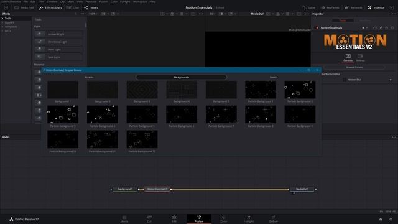398x224 pixels.
Task: Select the Modifiers tab in Inspector
Action: 365,21
